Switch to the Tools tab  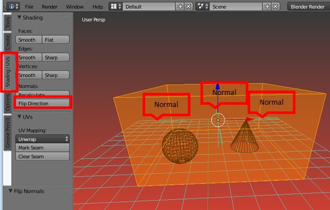point(7,23)
